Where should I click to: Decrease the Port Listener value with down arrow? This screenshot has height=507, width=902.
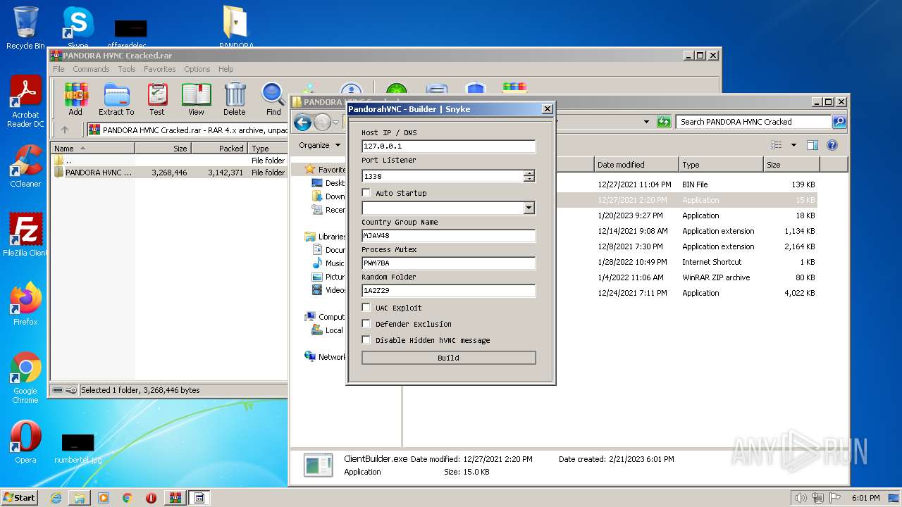point(529,179)
